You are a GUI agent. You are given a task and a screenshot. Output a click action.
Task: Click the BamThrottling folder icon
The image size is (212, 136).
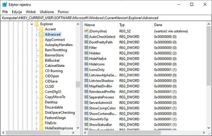41,50
